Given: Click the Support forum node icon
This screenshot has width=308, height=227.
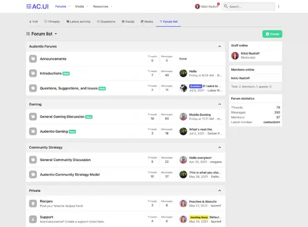Looking at the screenshot, I should (33, 219).
